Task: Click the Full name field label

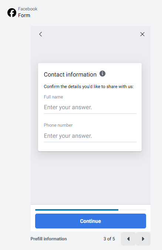Action: click(x=53, y=97)
